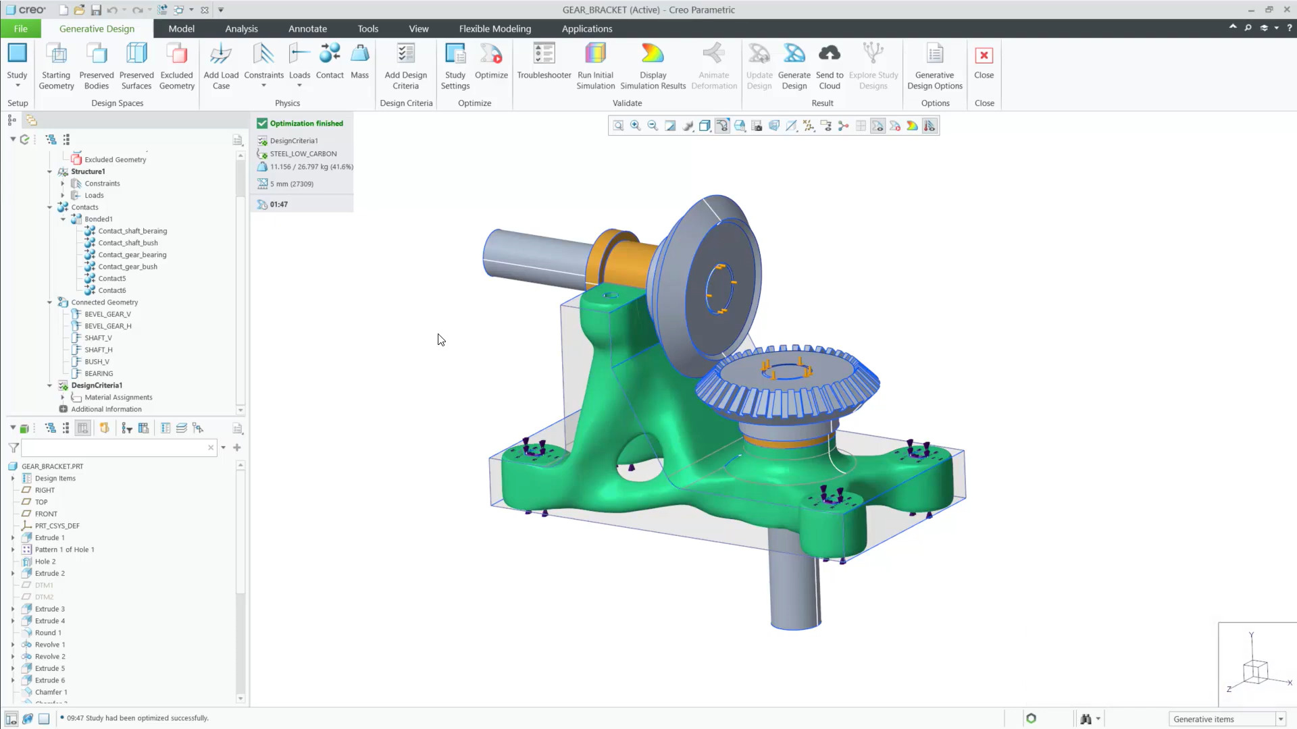
Task: Choose the Preserved Surfaces tool
Action: (136, 65)
